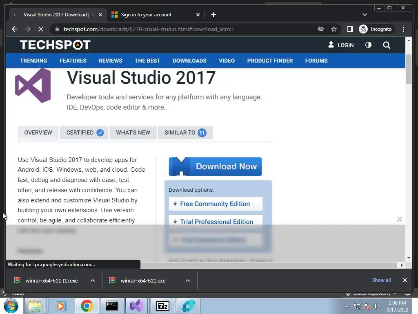Click the taskbar clock showing 1:06 PM
This screenshot has width=418, height=314.
click(x=397, y=306)
